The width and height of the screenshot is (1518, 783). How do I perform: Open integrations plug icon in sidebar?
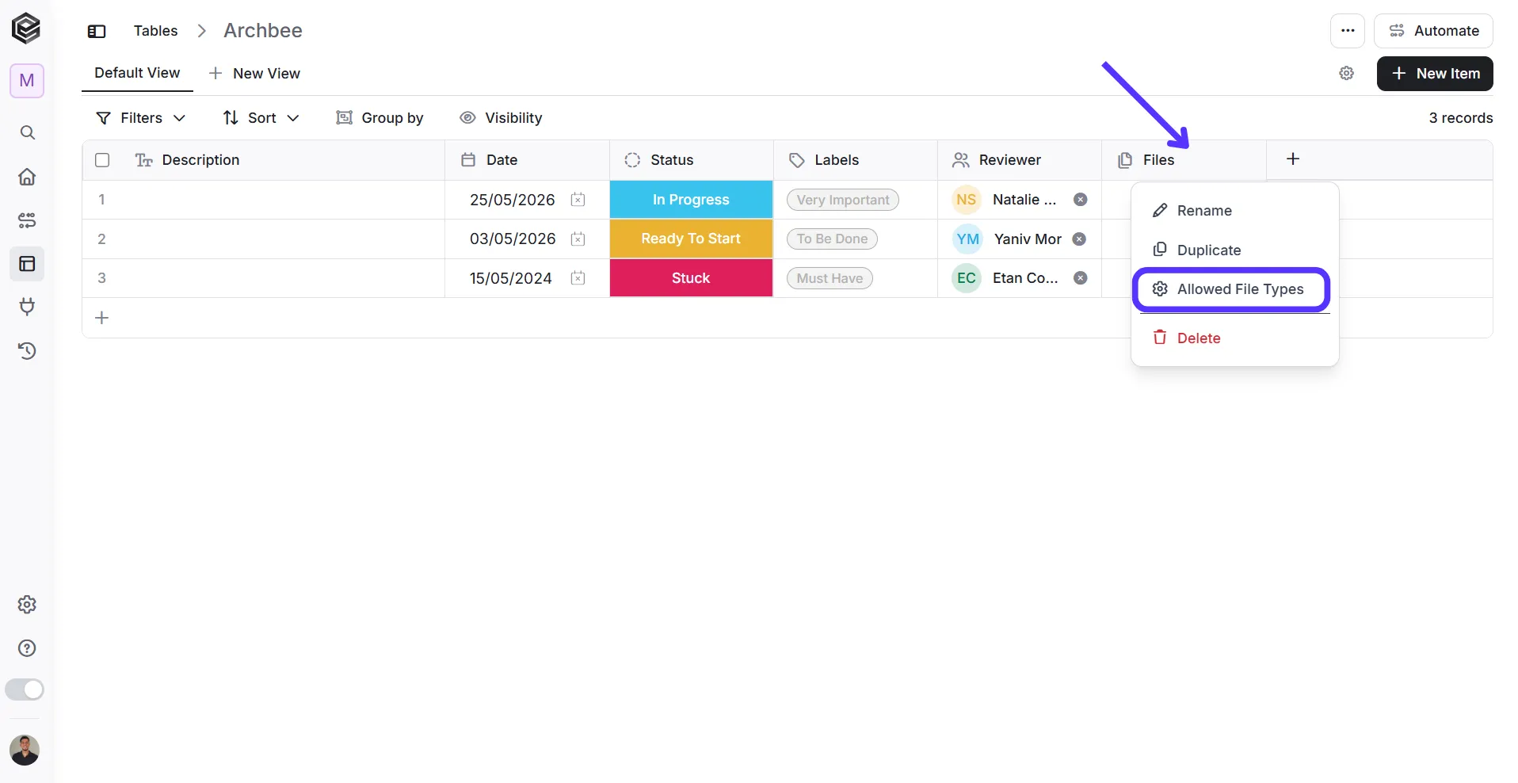[x=27, y=307]
